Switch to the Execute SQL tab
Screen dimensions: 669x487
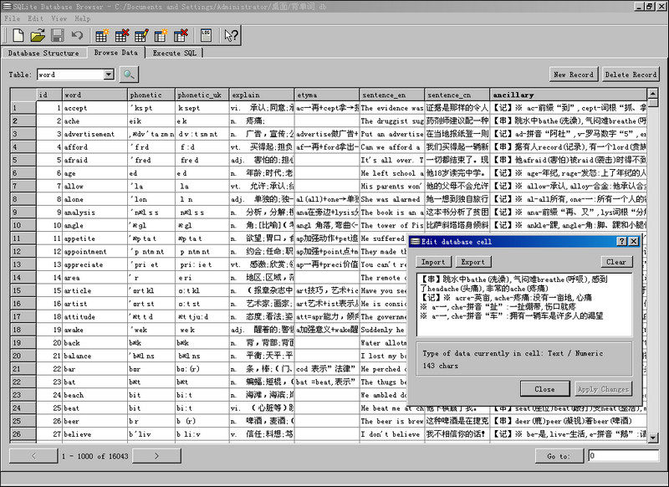coord(175,54)
